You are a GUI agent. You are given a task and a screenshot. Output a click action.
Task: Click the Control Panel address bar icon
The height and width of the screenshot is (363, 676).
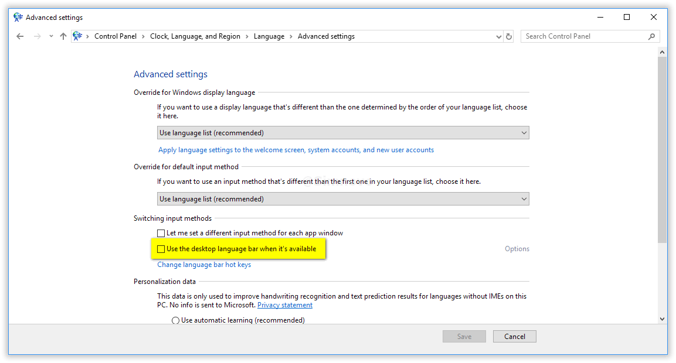77,36
